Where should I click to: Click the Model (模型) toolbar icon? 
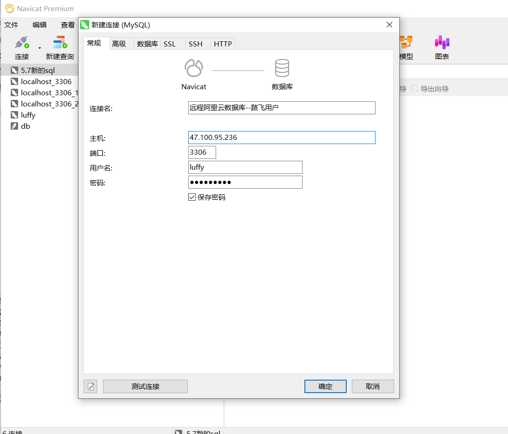[406, 42]
